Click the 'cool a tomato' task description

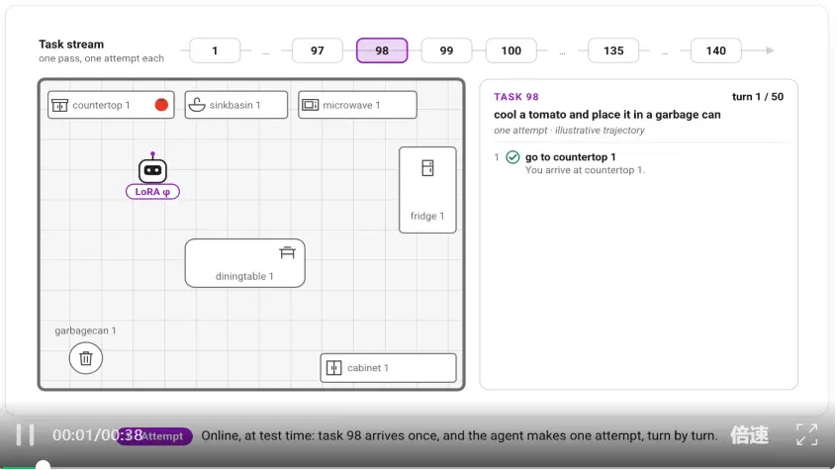606,115
